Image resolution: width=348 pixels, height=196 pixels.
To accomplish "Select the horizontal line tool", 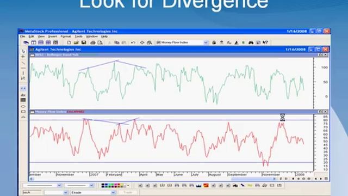I will 23,68.
